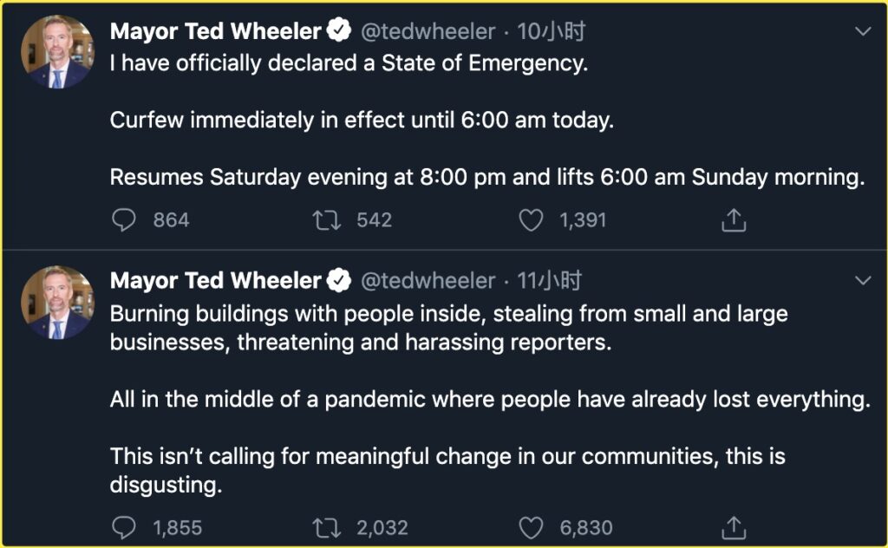This screenshot has width=888, height=548.
Task: Open more options for the curfew tweet
Action: pyautogui.click(x=863, y=32)
